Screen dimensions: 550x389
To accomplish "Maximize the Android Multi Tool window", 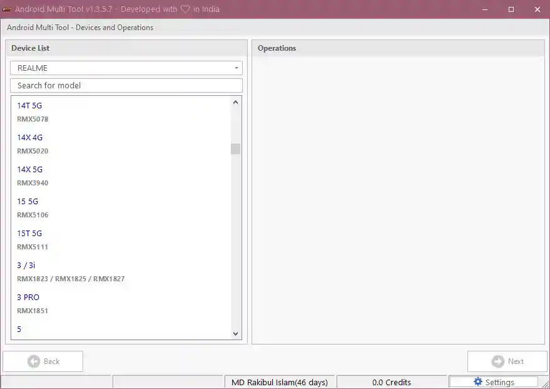I will 511,9.
